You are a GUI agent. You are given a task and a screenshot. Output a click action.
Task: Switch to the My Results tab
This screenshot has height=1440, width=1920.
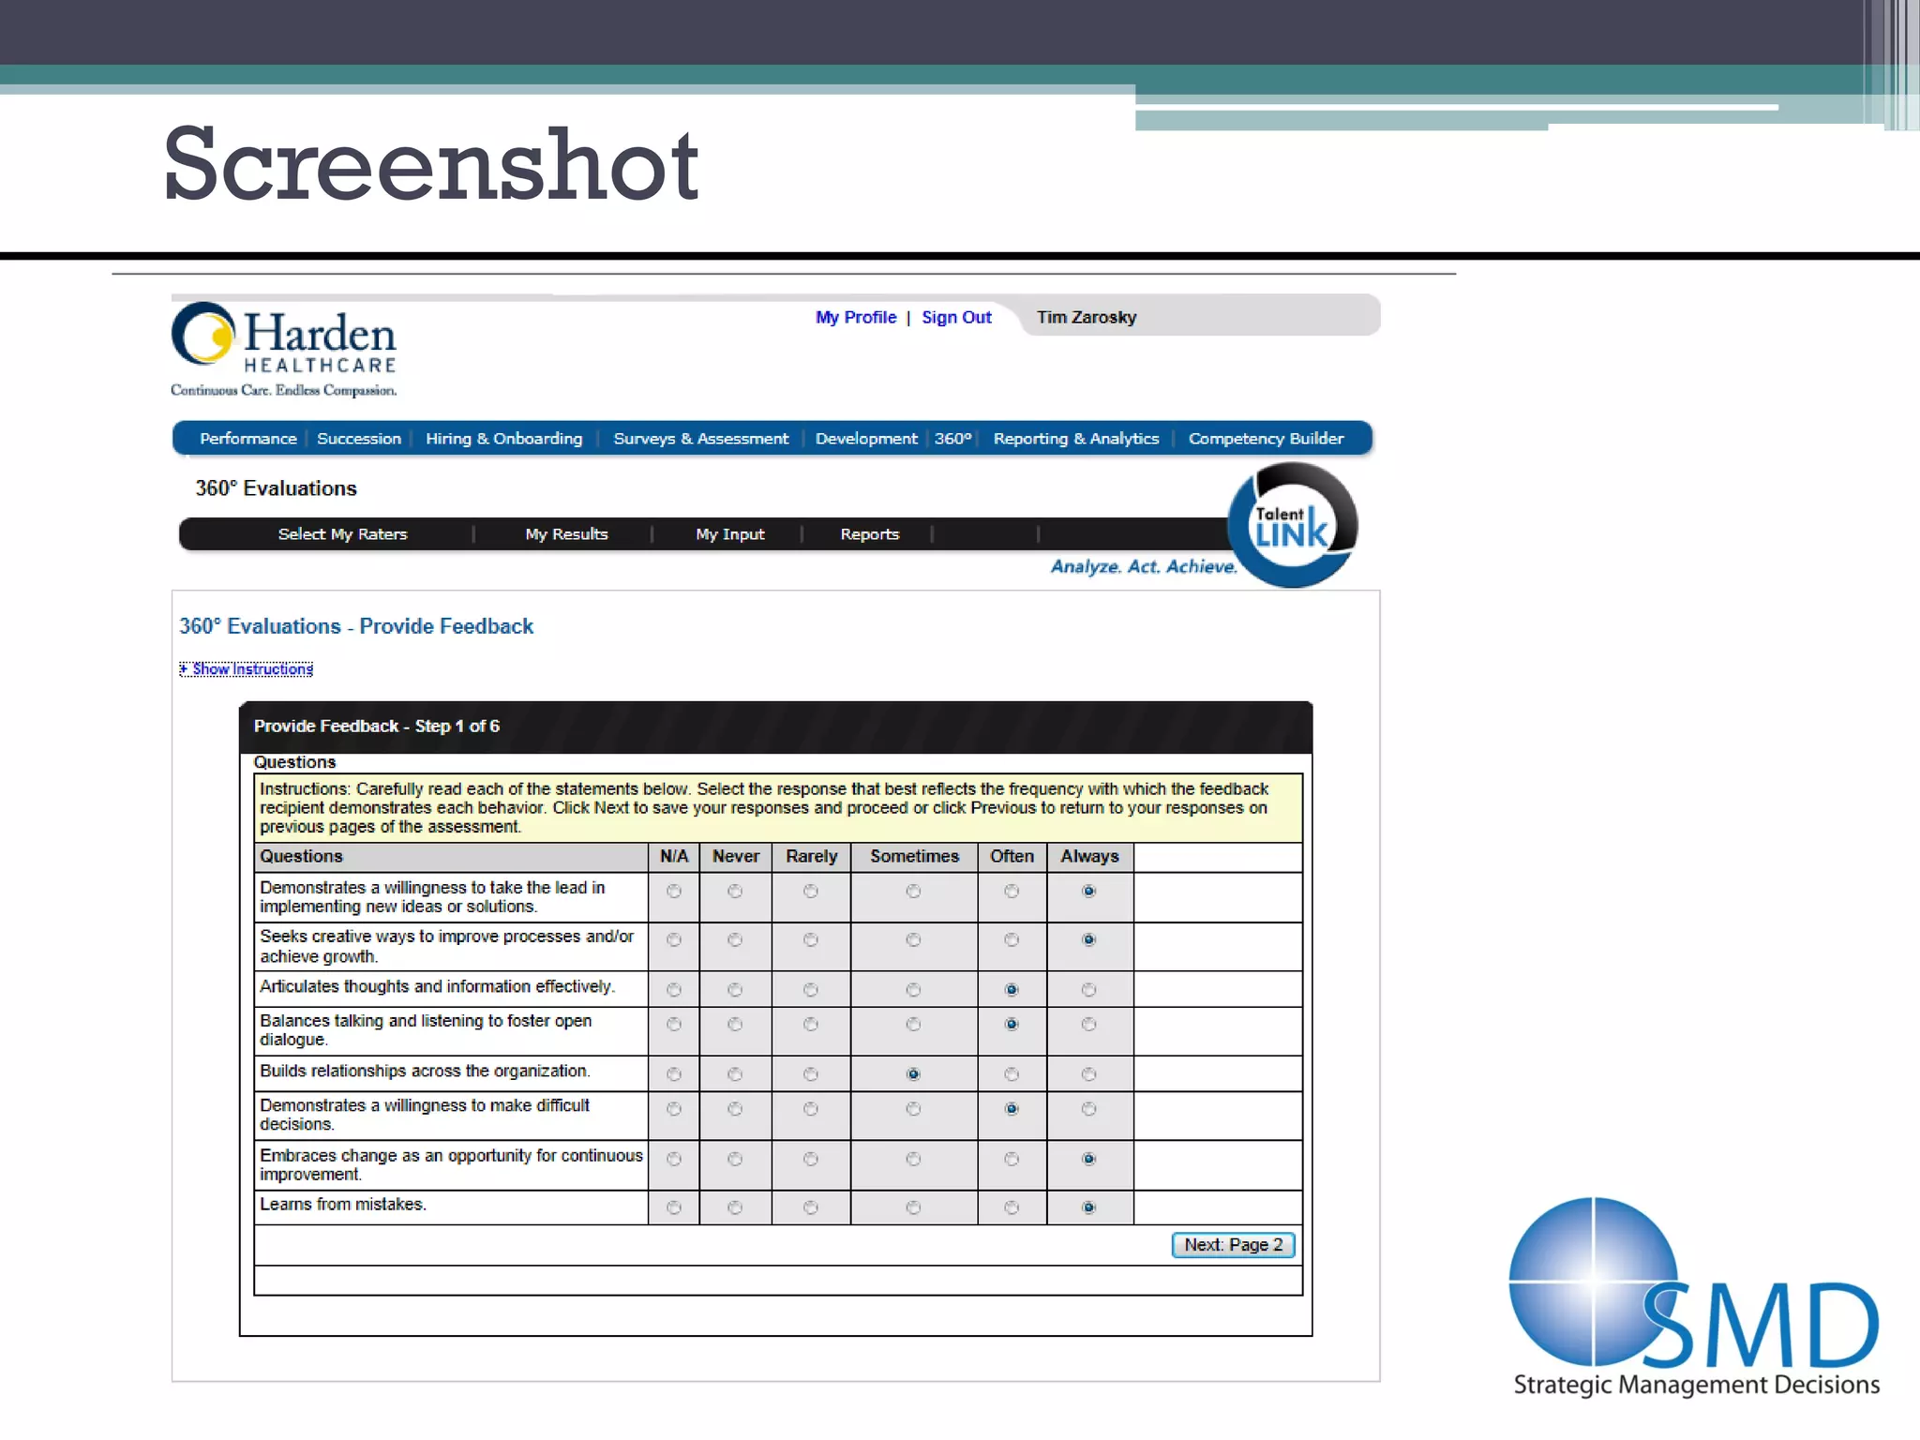(x=566, y=534)
